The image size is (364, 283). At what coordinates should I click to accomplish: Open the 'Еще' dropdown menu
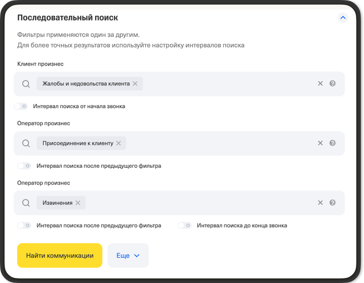coord(128,256)
